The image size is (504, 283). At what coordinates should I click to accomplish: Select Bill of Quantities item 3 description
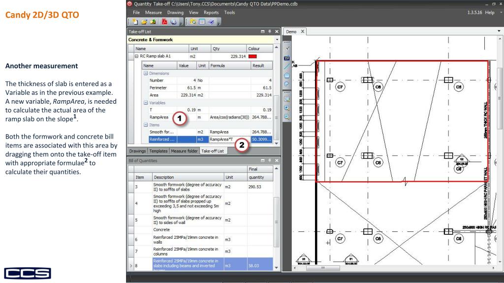tap(188, 187)
